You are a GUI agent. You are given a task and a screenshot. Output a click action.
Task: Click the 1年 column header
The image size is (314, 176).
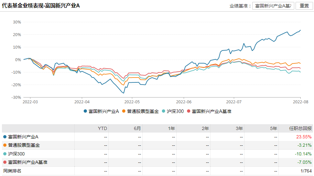(171, 128)
